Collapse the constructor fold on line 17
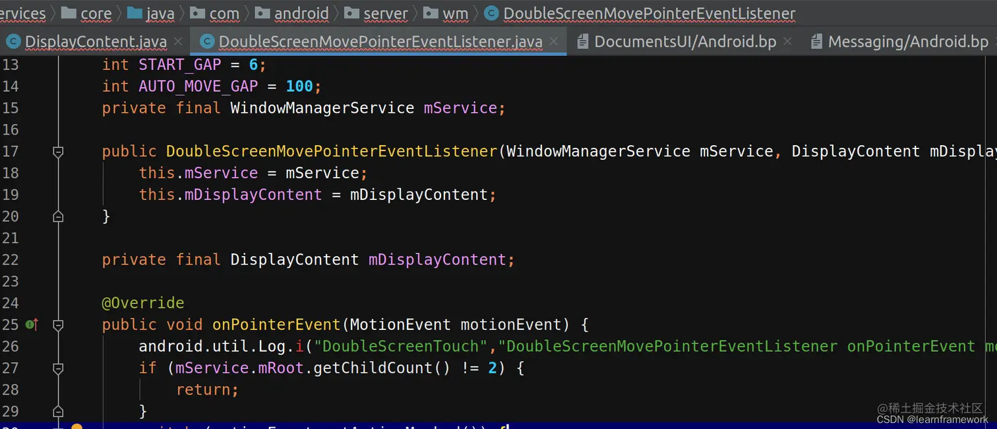Screen dimensions: 997x429 pos(58,152)
